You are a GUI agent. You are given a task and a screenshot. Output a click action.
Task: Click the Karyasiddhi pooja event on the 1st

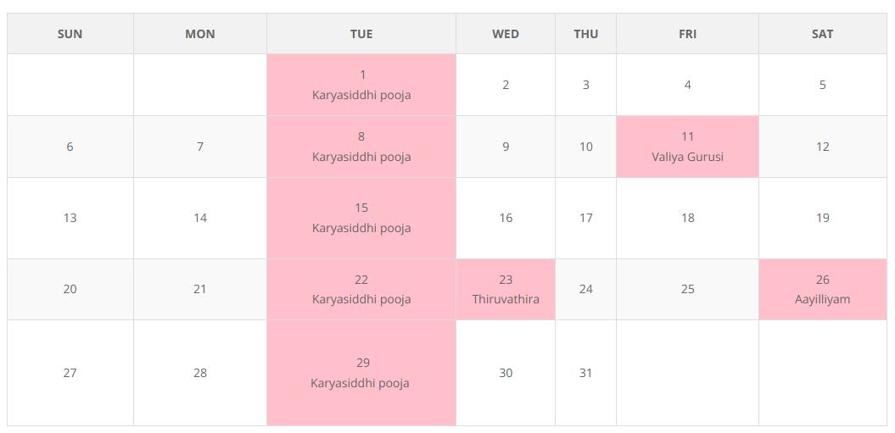click(361, 95)
